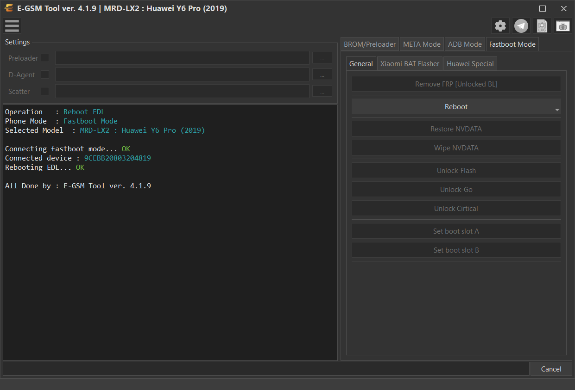Enable the Scatter checkbox
The width and height of the screenshot is (575, 390).
45,91
